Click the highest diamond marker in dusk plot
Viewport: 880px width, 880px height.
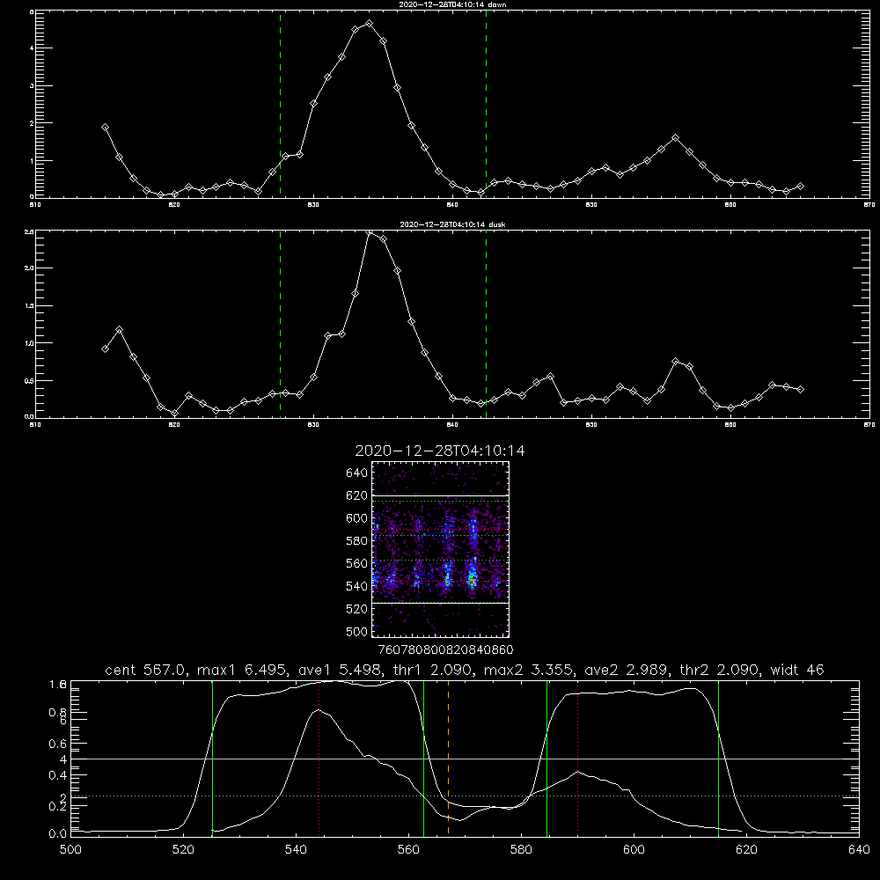click(369, 231)
